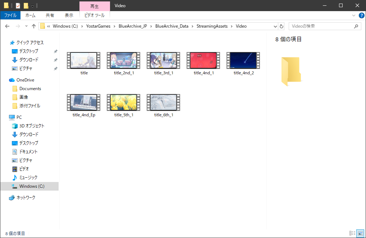The image size is (366, 238).
Task: Click the Properties icon in title bar
Action: coord(18,6)
